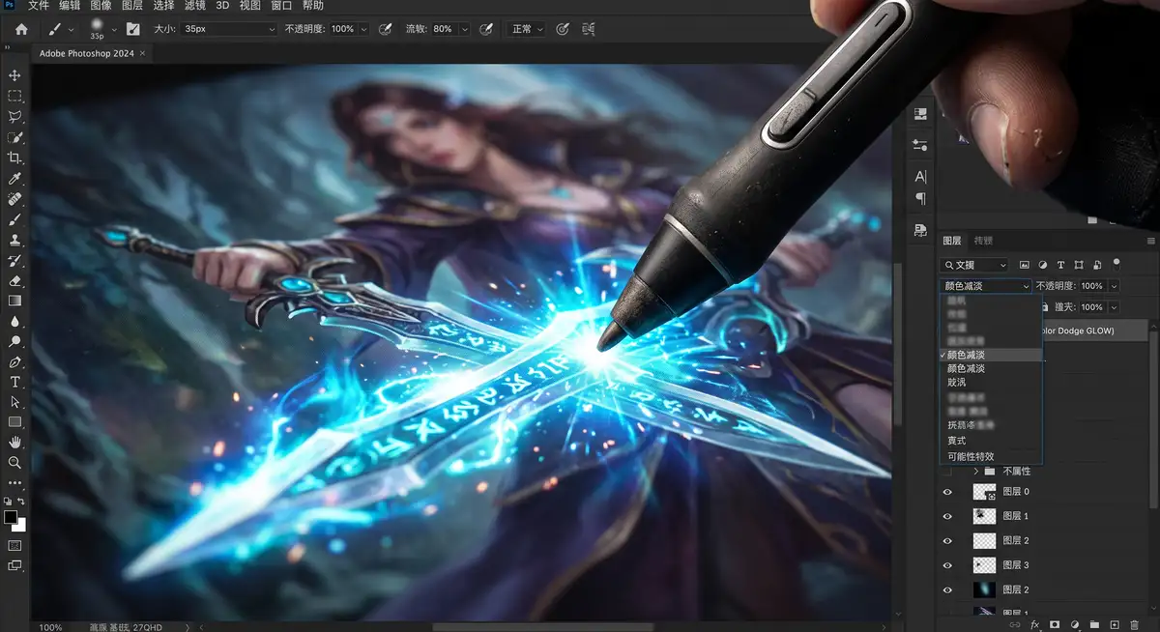Select the Lasso tool

pyautogui.click(x=14, y=117)
